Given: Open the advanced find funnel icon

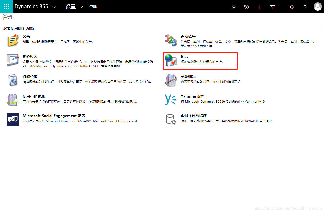Looking at the screenshot, I should pos(273,7).
